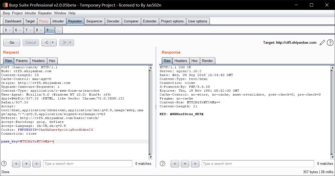335x176 pixels.
Task: Switch to the Comparer tab
Action: click(131, 21)
